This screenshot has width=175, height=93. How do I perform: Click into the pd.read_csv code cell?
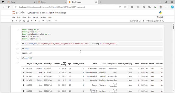click(92, 44)
